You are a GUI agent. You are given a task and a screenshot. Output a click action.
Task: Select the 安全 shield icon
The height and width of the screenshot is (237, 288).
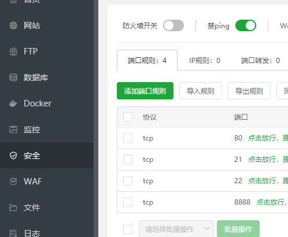tap(13, 155)
